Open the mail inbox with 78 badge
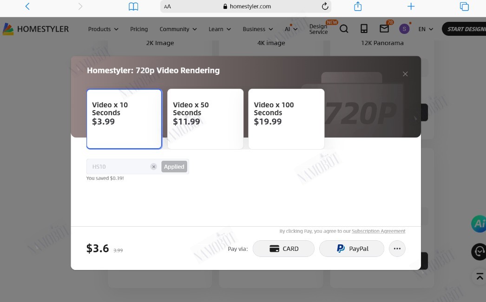Image resolution: width=486 pixels, height=302 pixels. [x=384, y=28]
